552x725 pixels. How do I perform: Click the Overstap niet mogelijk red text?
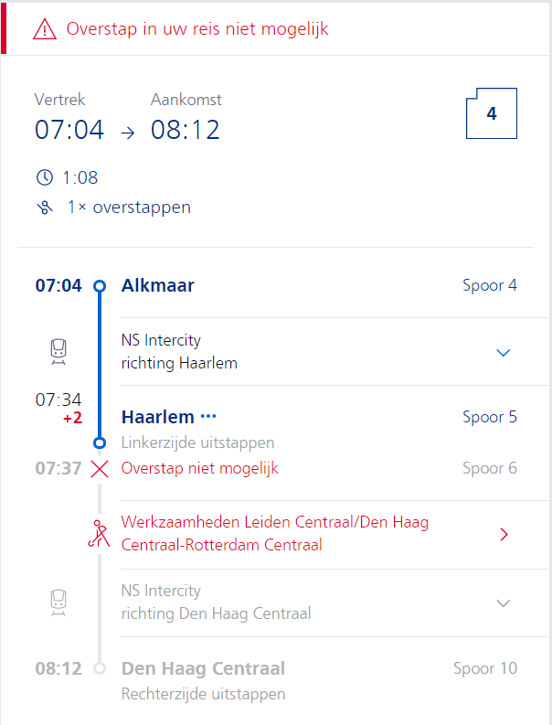pos(200,468)
